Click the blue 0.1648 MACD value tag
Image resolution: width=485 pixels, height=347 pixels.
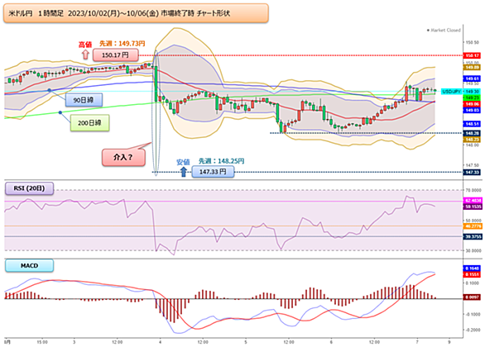(472, 269)
